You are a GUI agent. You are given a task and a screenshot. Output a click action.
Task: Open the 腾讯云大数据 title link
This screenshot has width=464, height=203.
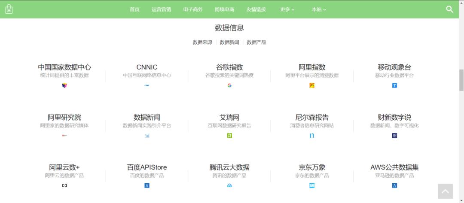coord(229,167)
